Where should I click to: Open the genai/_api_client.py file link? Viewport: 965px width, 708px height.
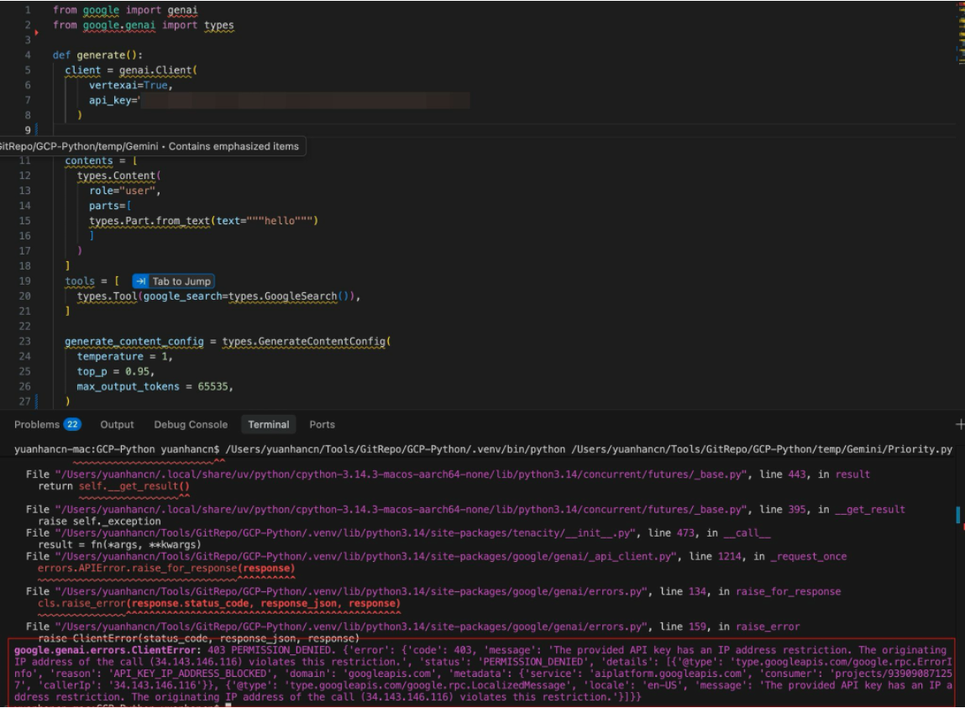coord(366,557)
